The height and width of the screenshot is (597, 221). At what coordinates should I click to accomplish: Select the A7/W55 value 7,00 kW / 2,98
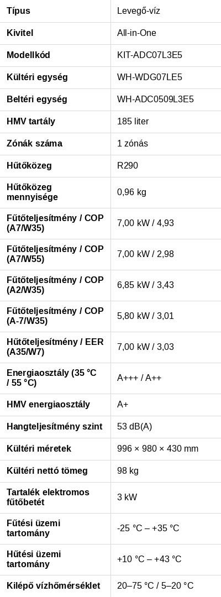click(x=146, y=254)
